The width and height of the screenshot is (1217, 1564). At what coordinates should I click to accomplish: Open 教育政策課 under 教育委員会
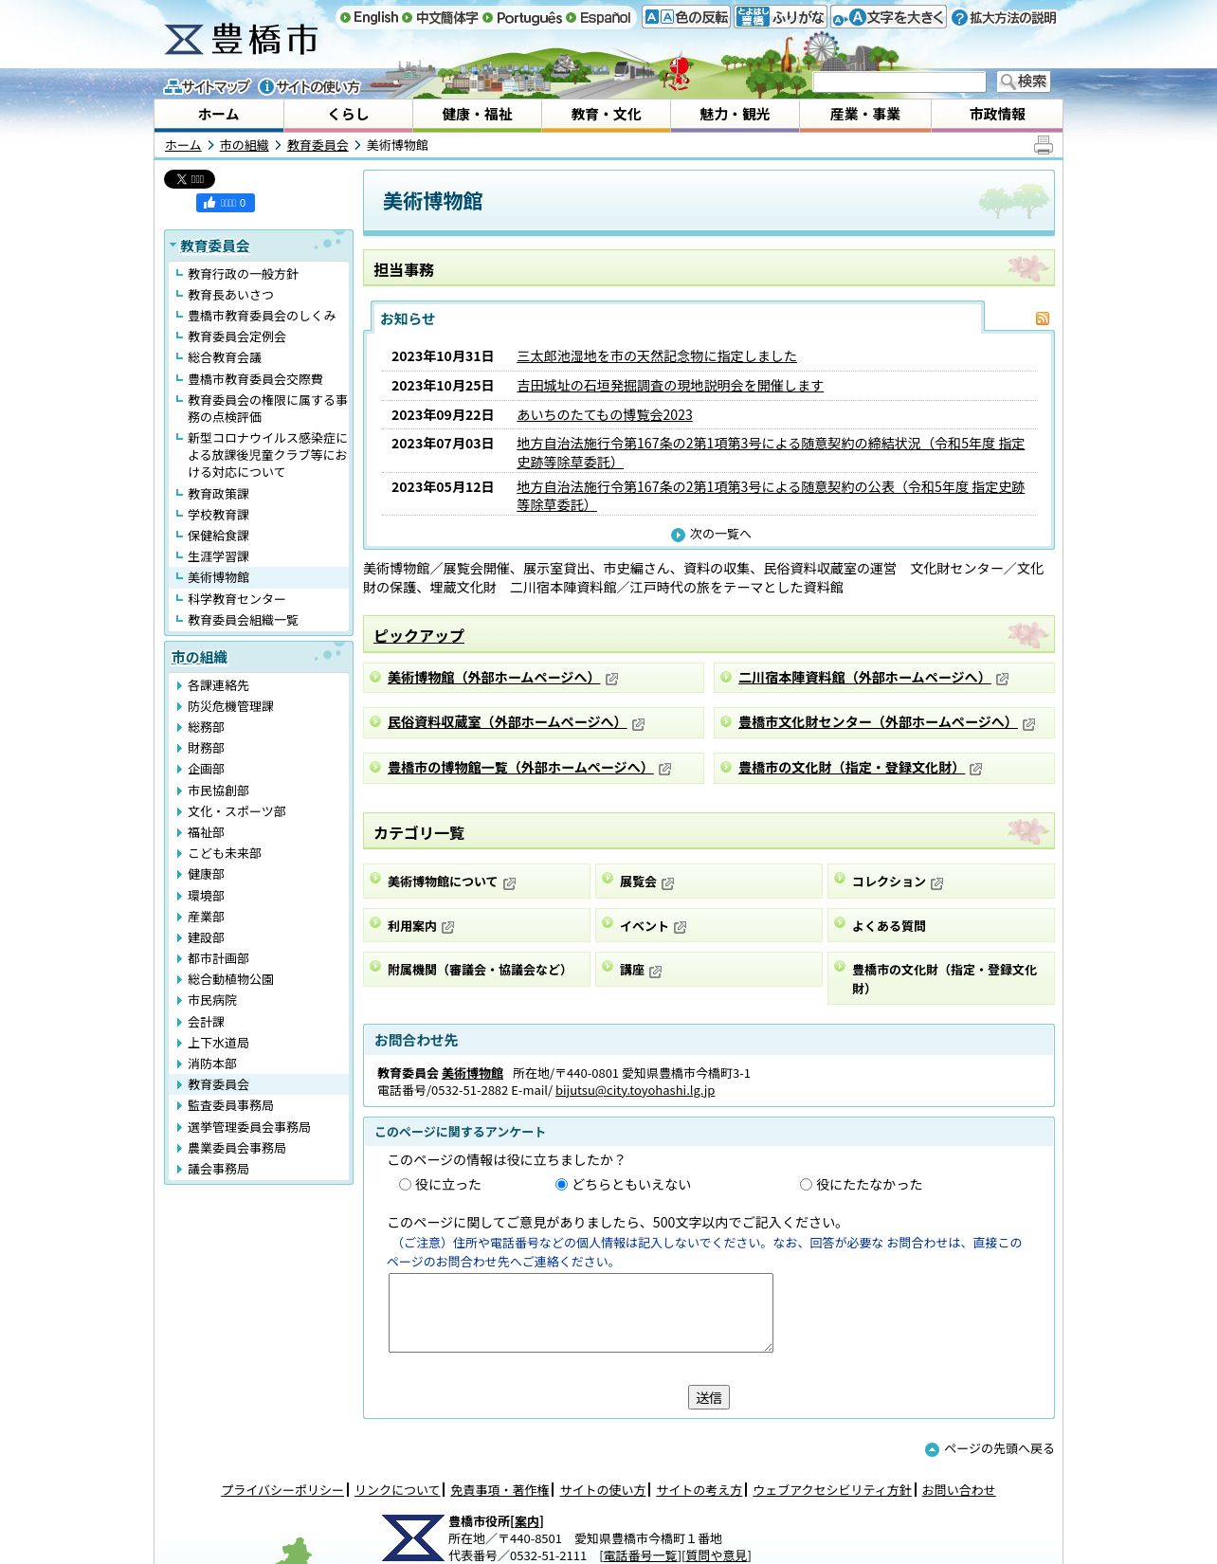(218, 494)
